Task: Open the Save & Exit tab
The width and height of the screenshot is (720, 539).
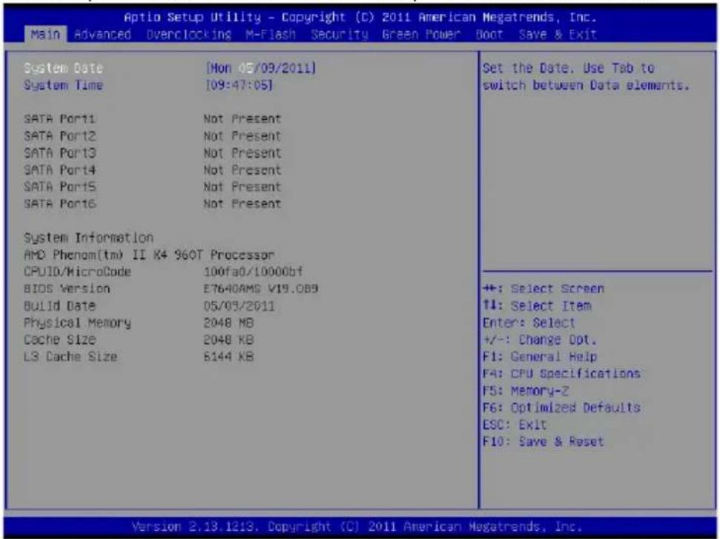Action: click(558, 34)
